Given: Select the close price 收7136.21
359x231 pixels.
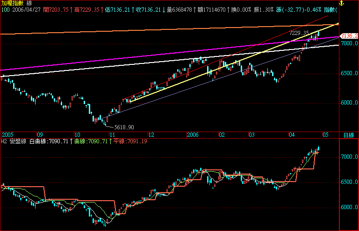Looking at the screenshot, I should point(148,10).
